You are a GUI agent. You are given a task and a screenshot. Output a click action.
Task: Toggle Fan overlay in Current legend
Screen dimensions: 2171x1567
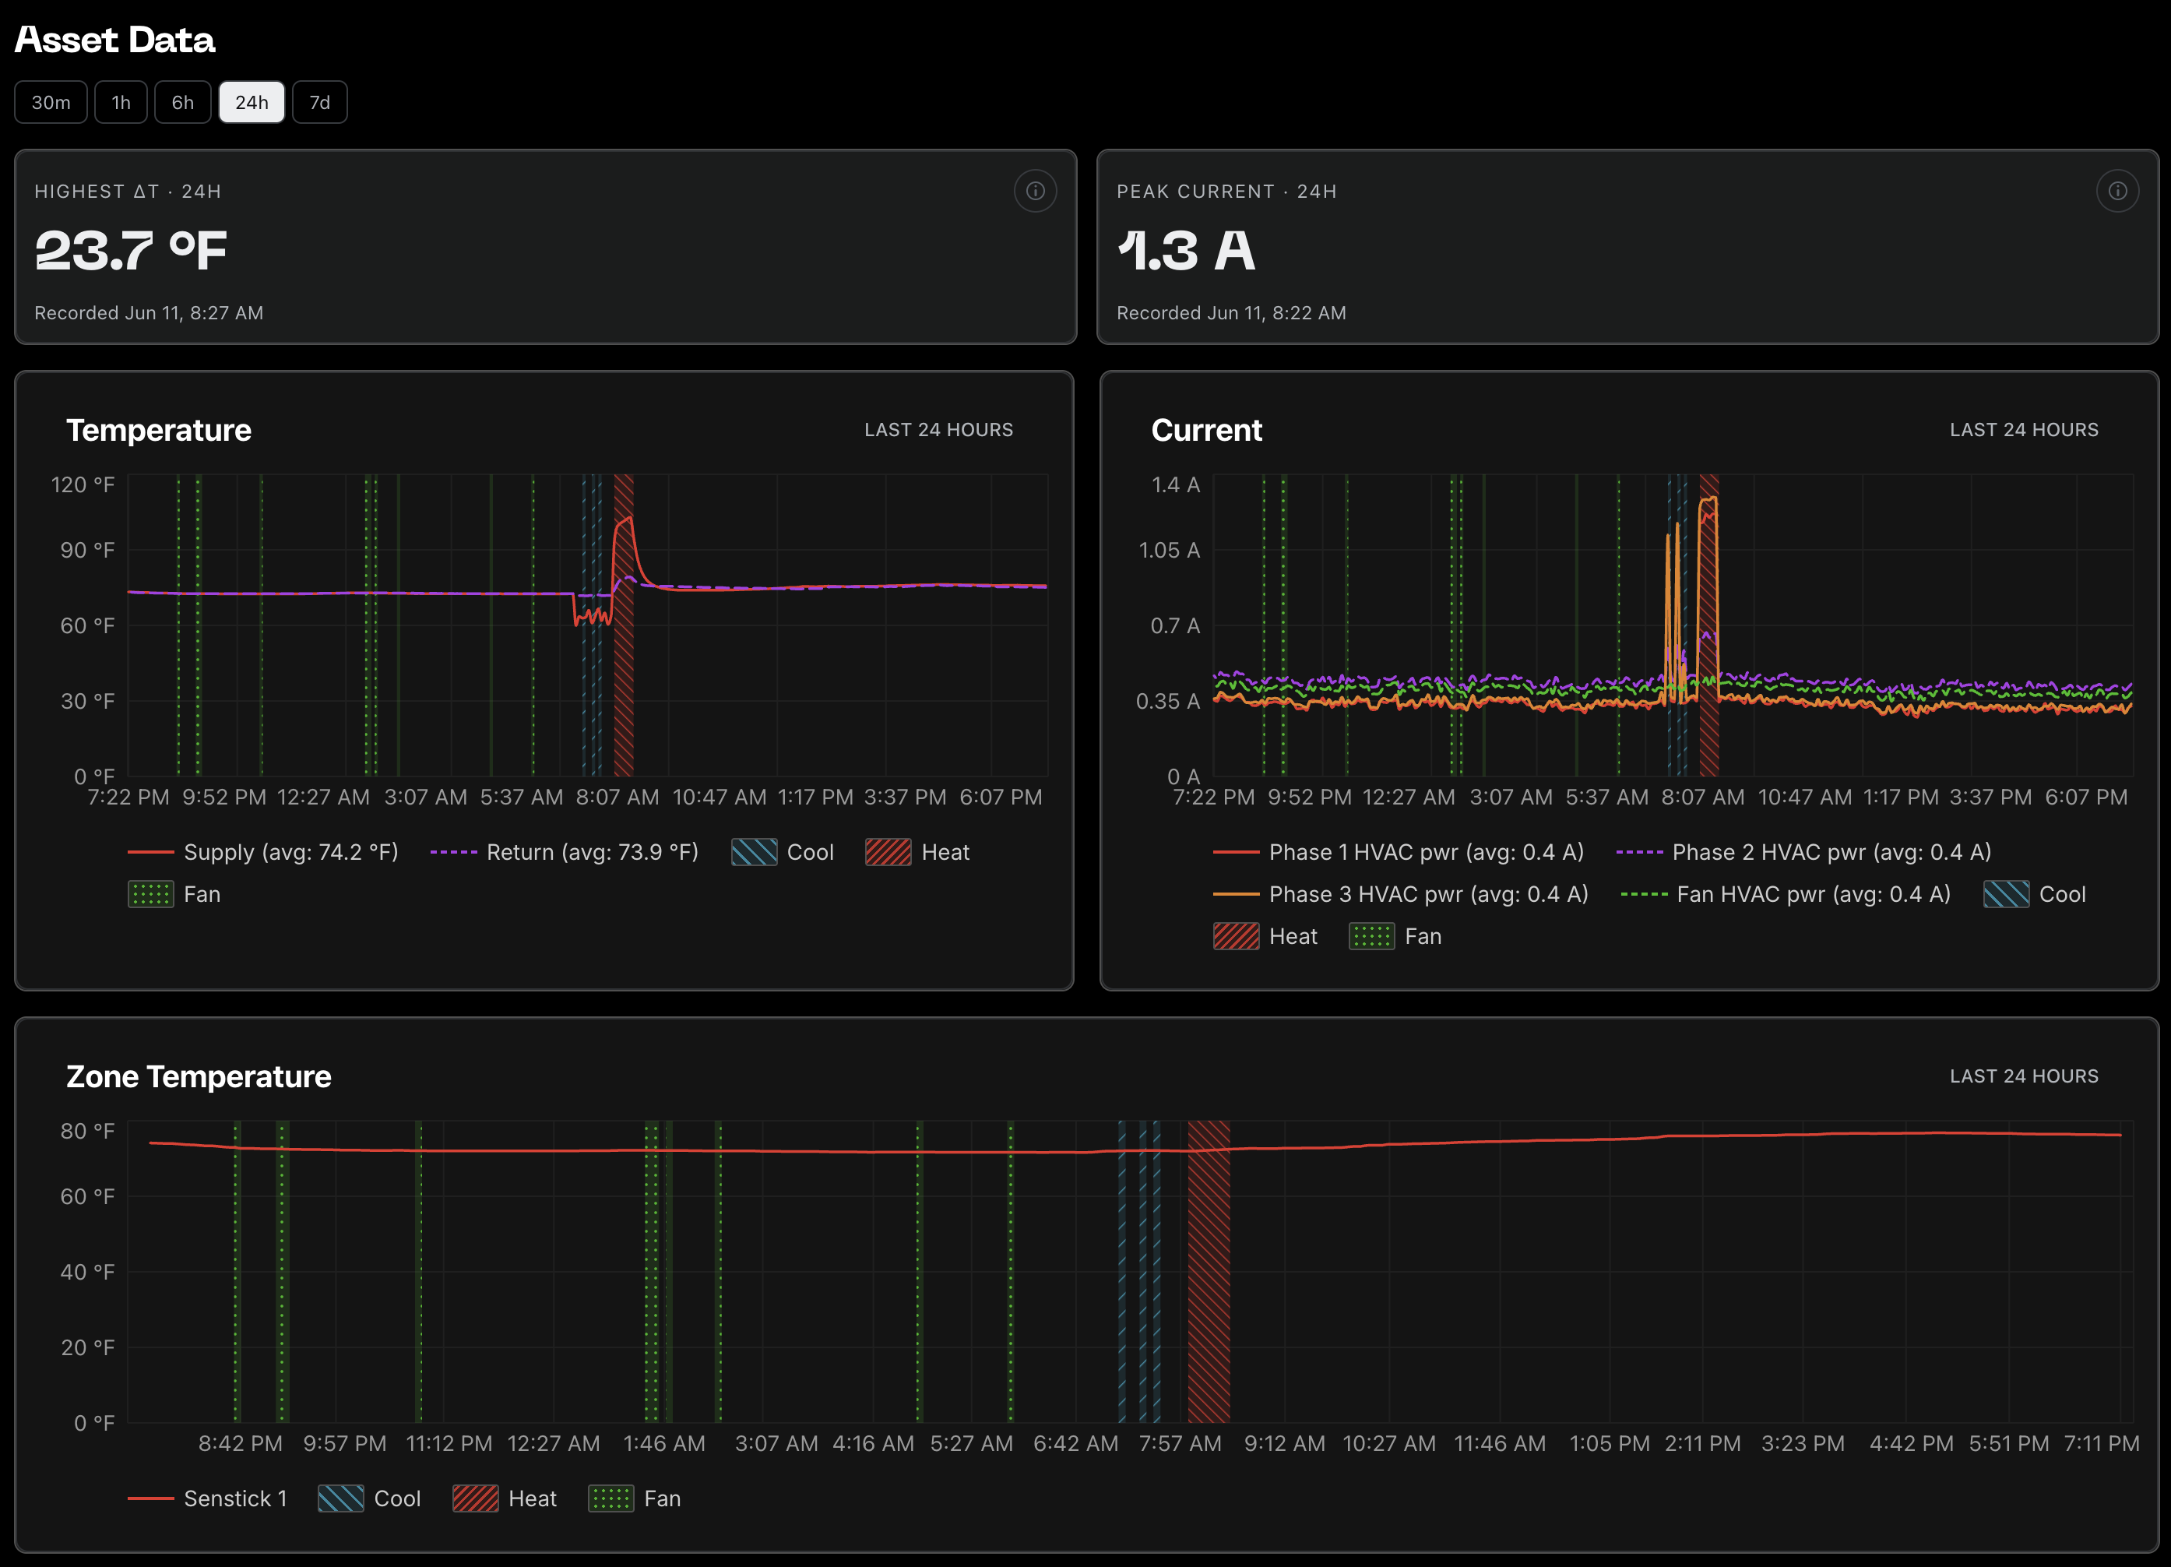tap(1395, 936)
